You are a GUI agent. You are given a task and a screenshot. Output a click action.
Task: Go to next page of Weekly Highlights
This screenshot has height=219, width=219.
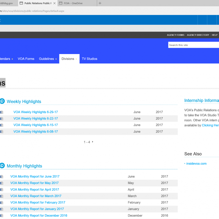click(x=92, y=142)
